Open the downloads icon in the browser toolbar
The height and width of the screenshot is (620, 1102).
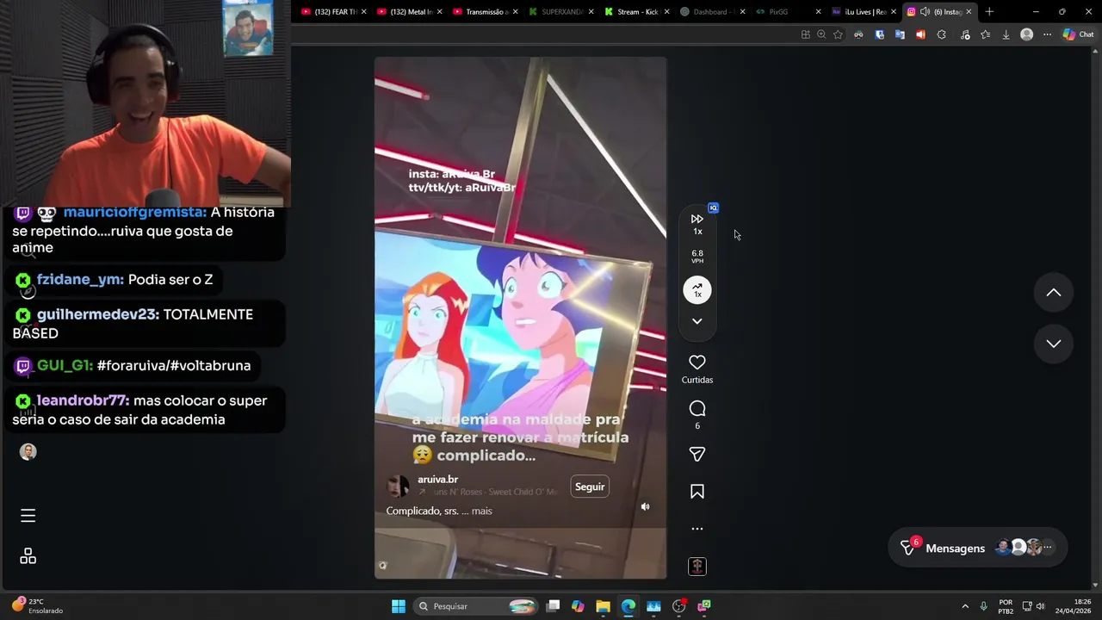pyautogui.click(x=1006, y=34)
